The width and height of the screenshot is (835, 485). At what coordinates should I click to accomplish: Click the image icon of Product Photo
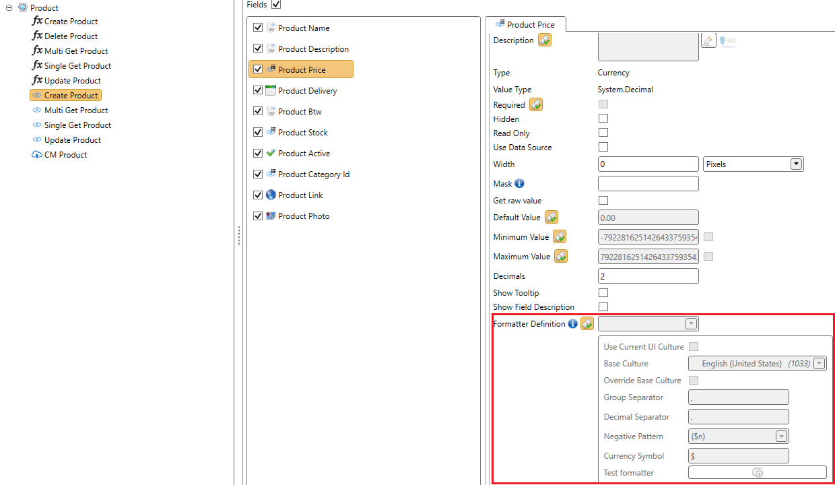[x=271, y=216]
